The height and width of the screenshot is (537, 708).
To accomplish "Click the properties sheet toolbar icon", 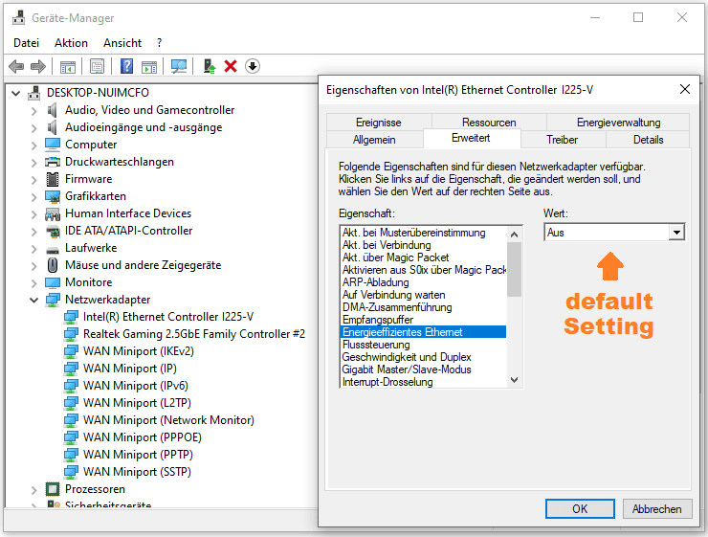I will [x=97, y=66].
